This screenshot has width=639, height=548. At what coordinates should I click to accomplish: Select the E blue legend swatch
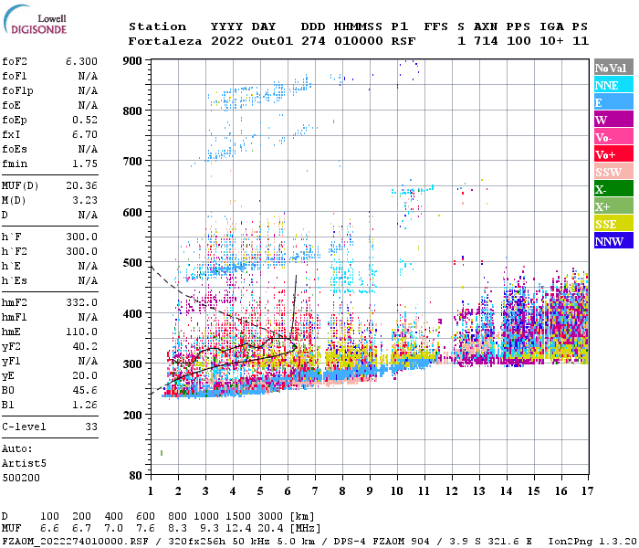point(613,102)
